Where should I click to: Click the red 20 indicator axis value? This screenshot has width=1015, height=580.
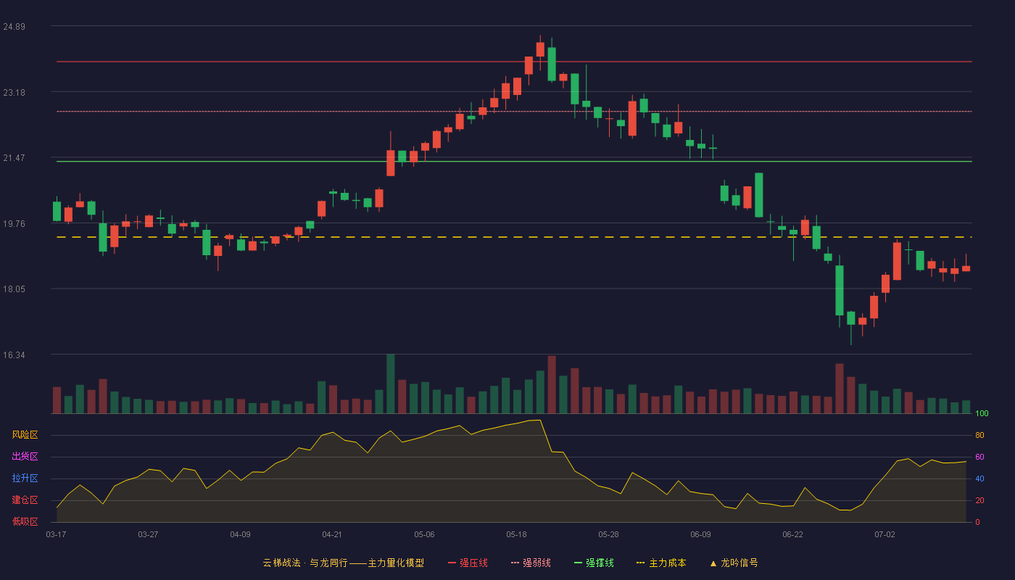pyautogui.click(x=979, y=501)
